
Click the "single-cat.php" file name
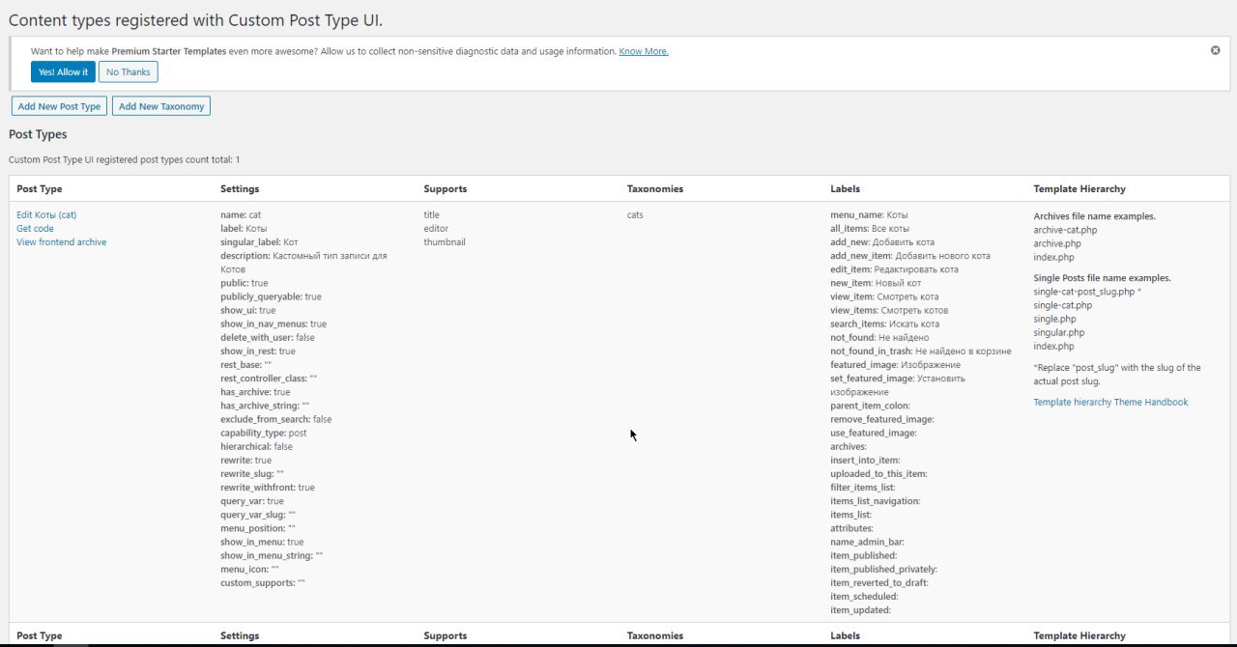pyautogui.click(x=1062, y=305)
